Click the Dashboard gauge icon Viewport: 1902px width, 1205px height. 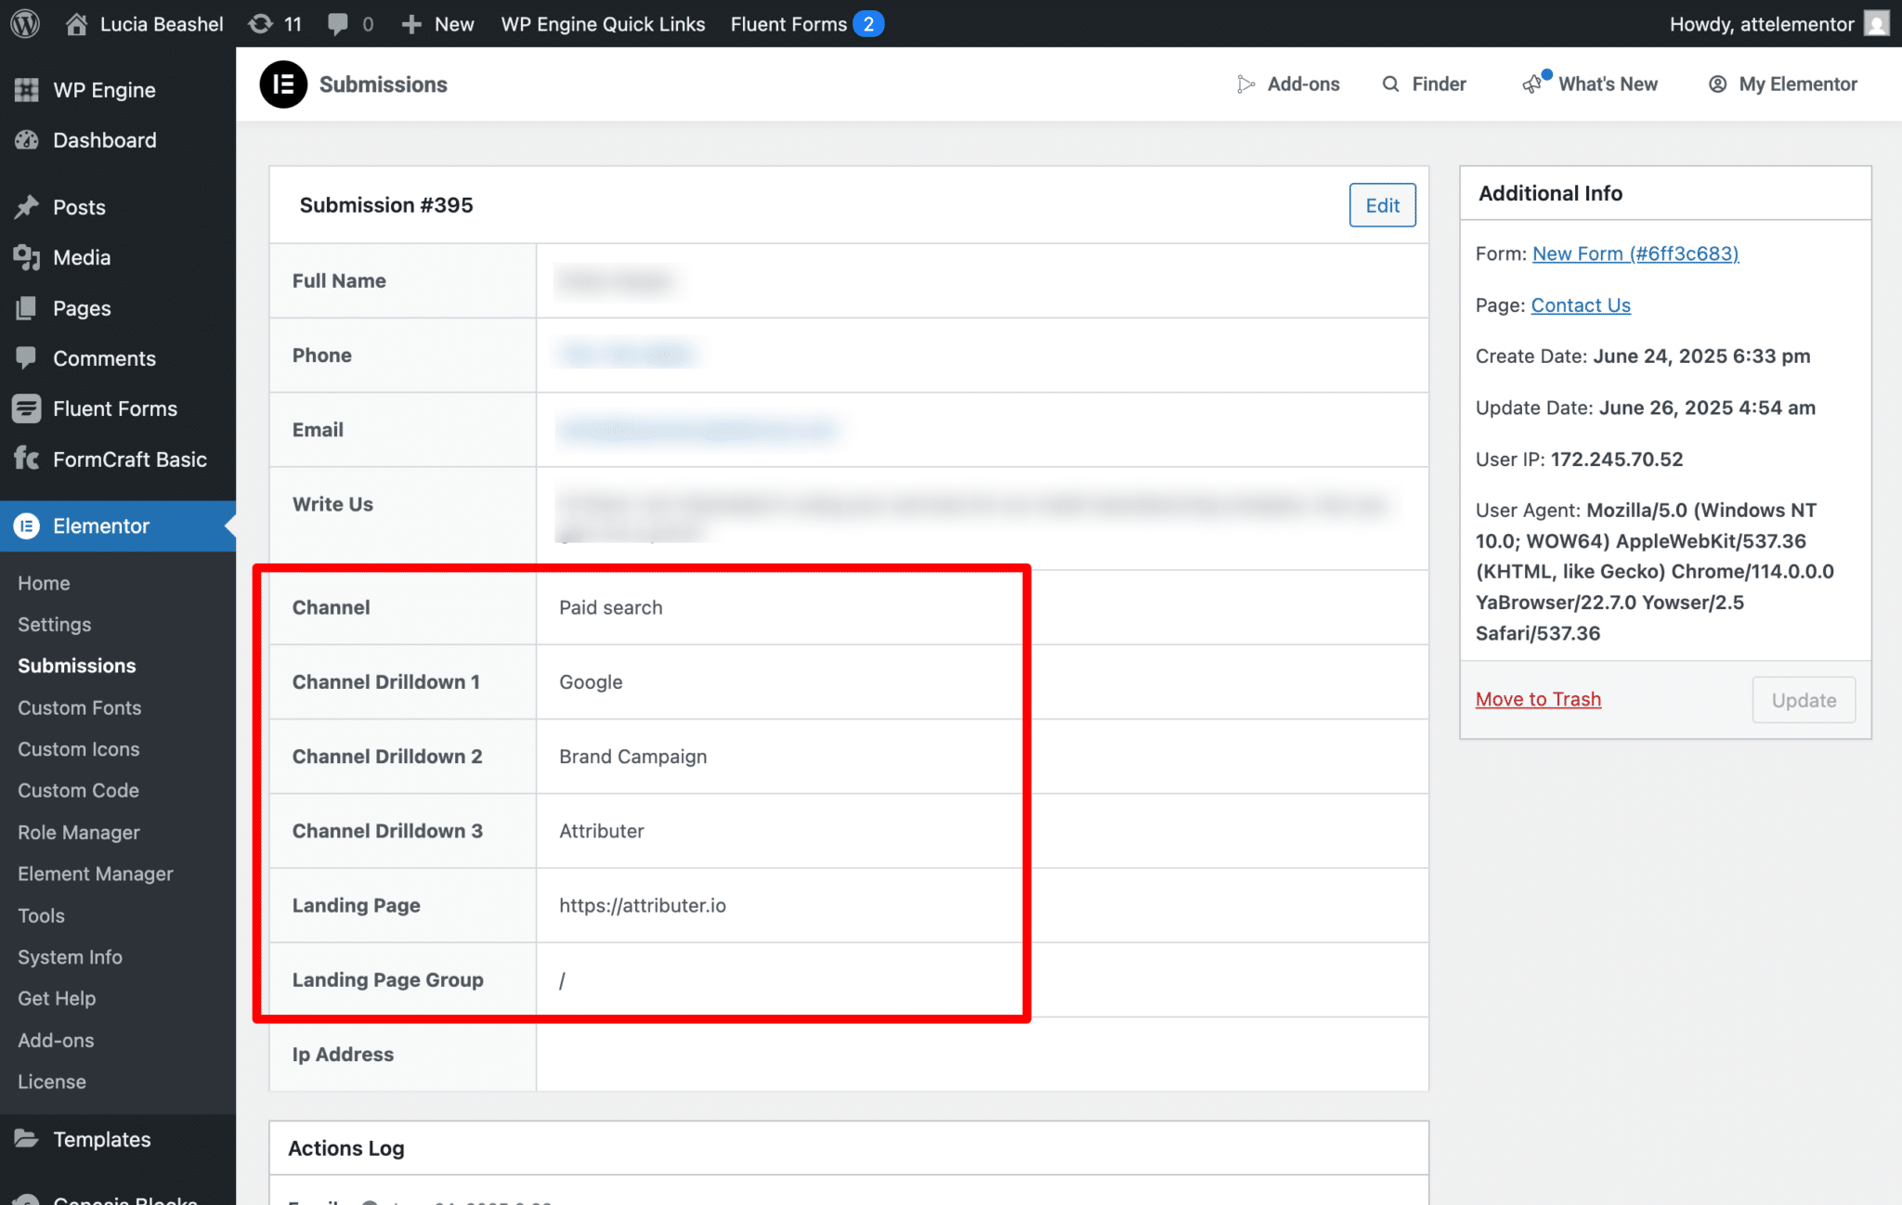click(27, 140)
